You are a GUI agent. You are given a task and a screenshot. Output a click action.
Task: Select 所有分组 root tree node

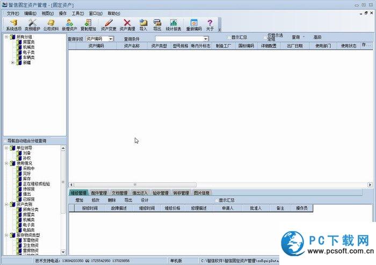click(x=24, y=37)
